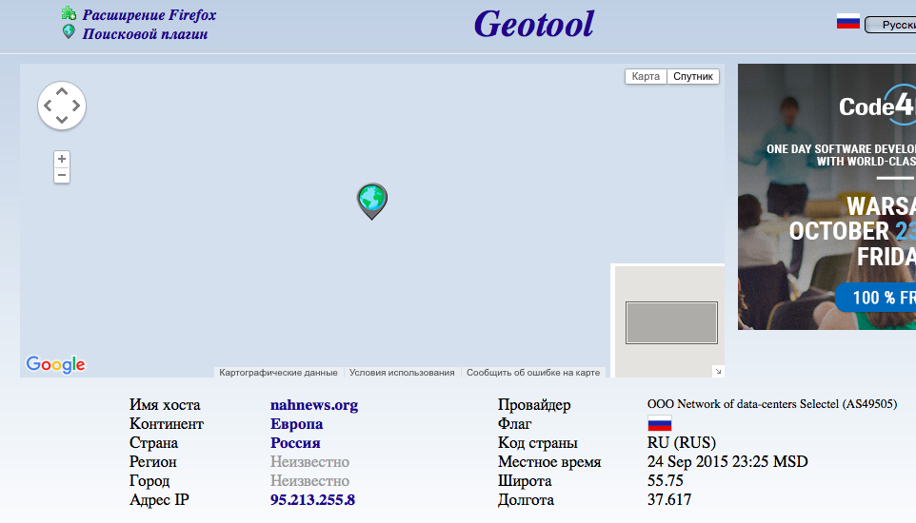Click the Адрес IP label

159,499
